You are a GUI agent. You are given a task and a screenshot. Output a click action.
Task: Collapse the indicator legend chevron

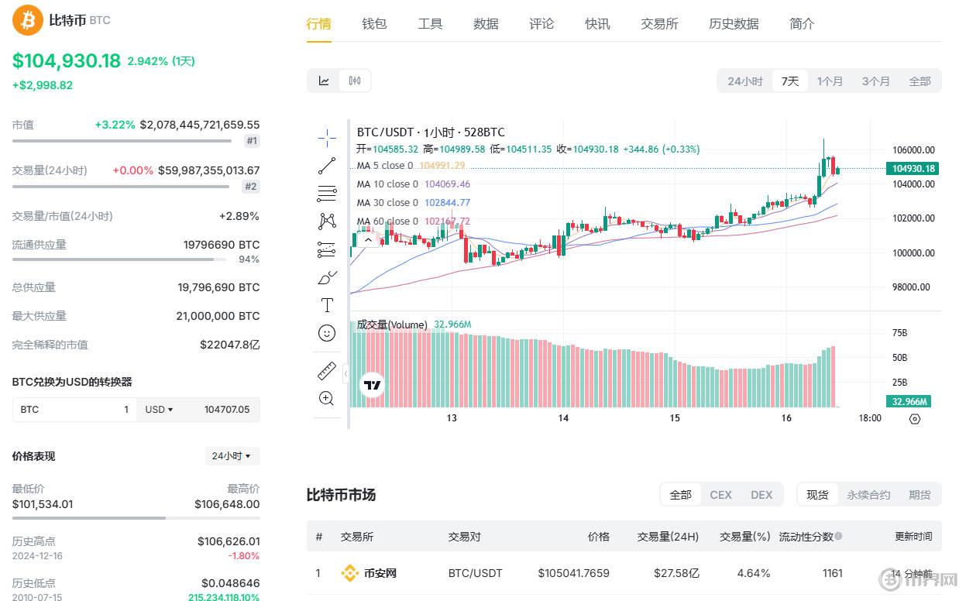pyautogui.click(x=368, y=240)
